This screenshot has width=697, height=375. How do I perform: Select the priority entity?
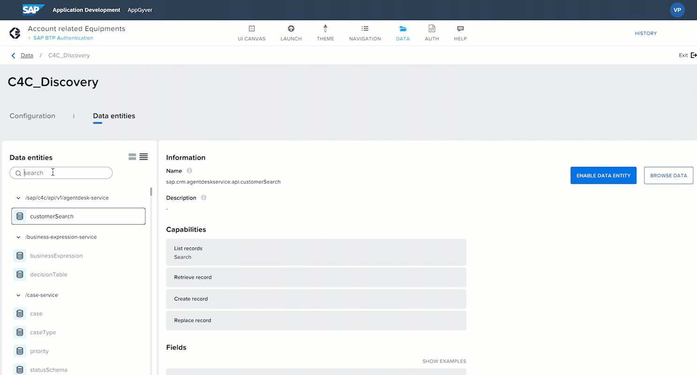[x=78, y=351]
